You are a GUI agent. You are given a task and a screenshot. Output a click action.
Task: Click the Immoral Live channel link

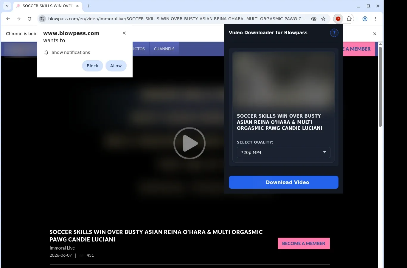coord(62,248)
